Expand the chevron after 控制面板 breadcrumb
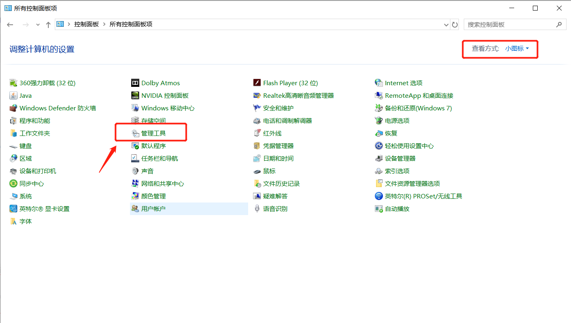The height and width of the screenshot is (323, 571). [x=104, y=24]
